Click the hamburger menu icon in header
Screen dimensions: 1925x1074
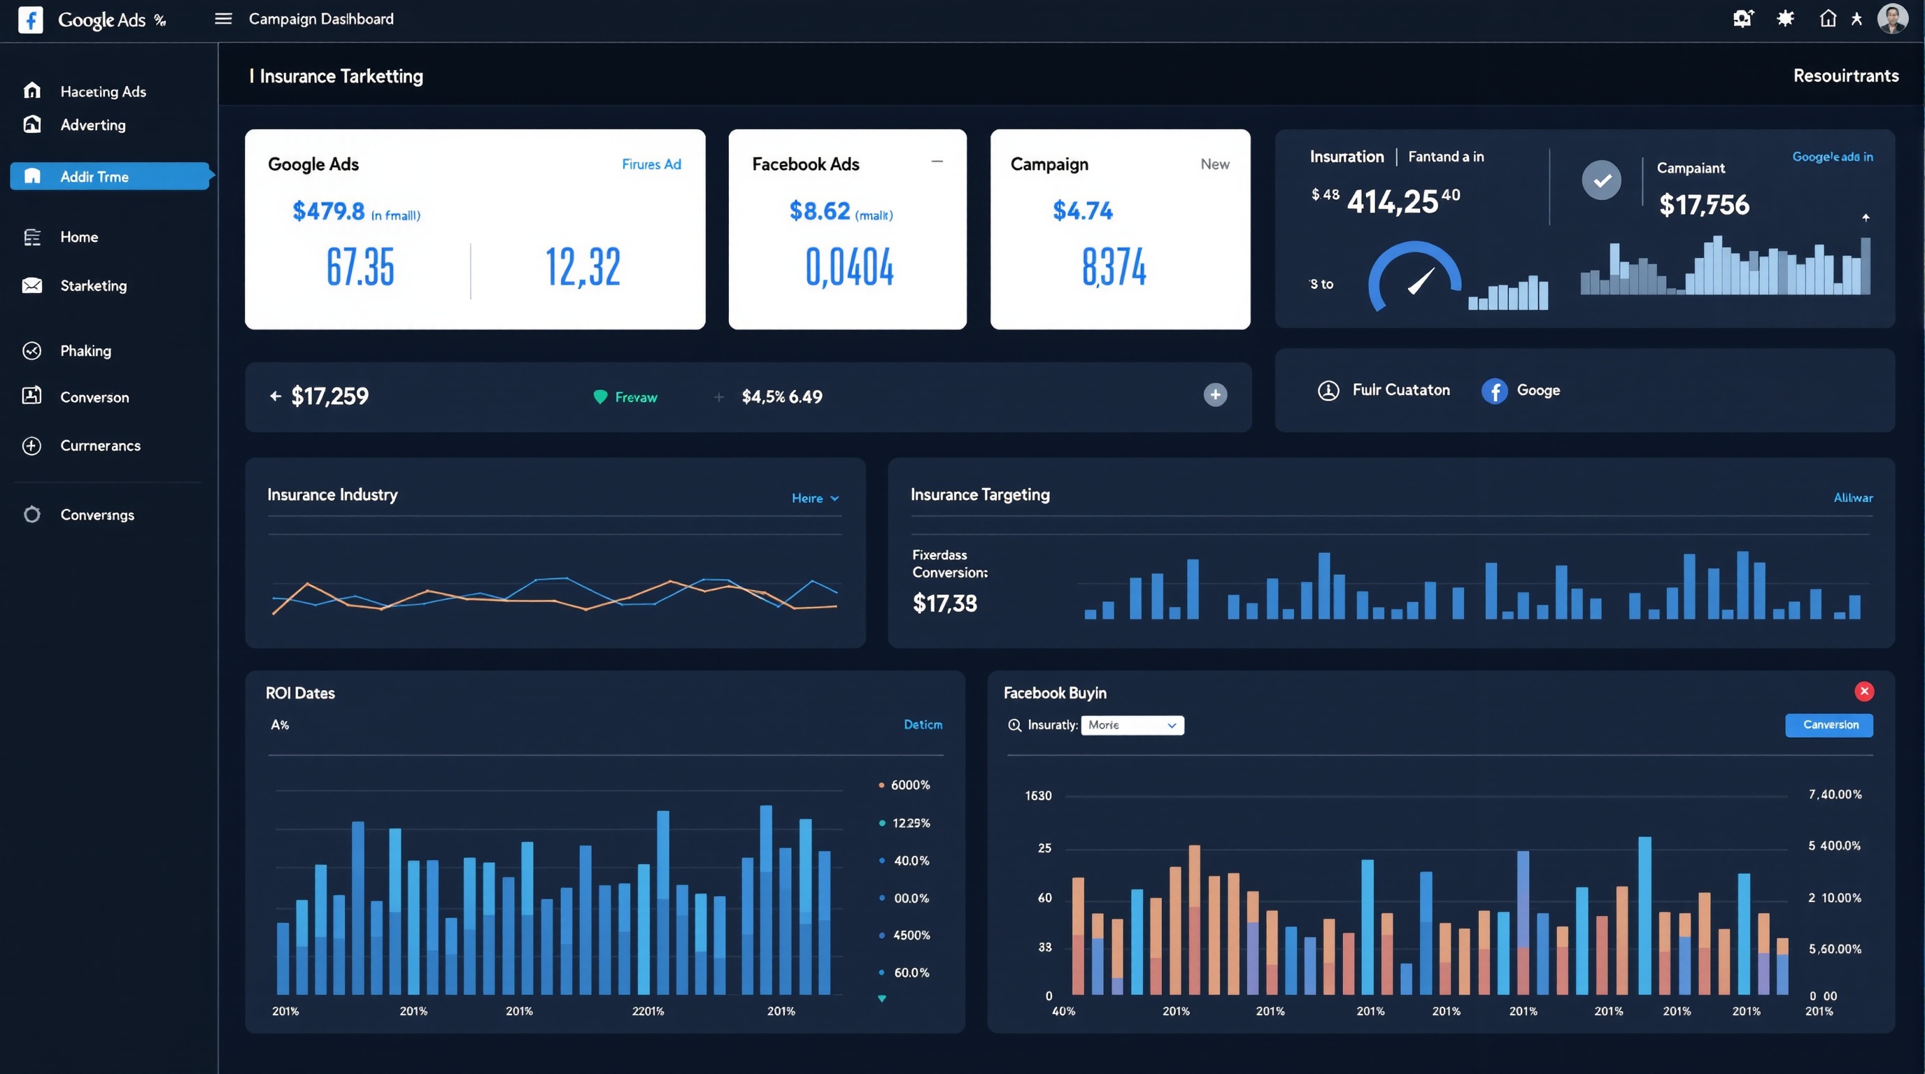point(222,19)
